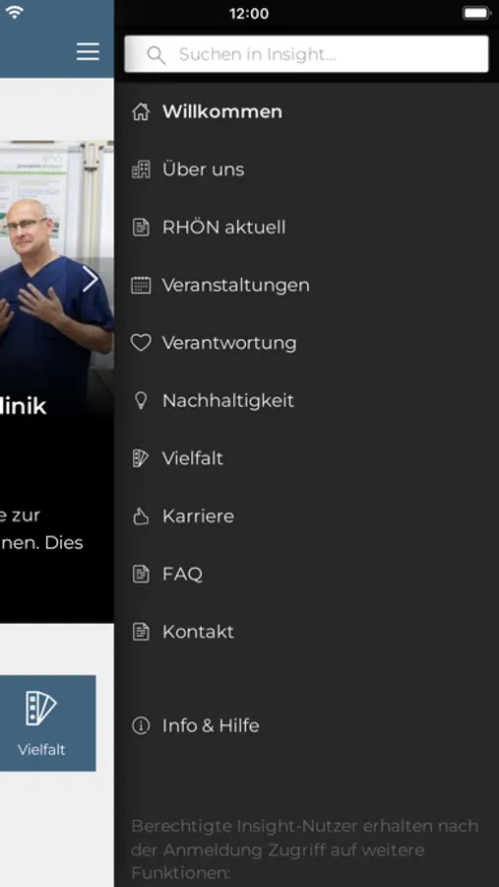Click the thumbs-up icon next to Karriere

pos(141,515)
